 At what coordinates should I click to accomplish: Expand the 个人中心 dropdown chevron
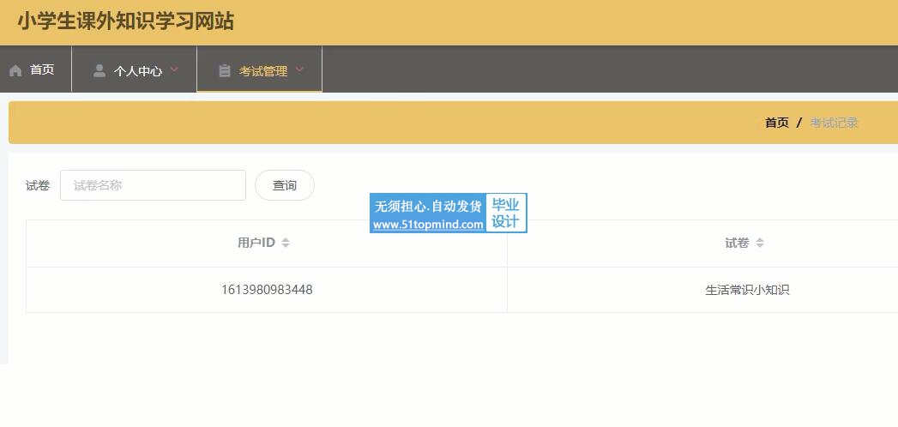[x=174, y=69]
